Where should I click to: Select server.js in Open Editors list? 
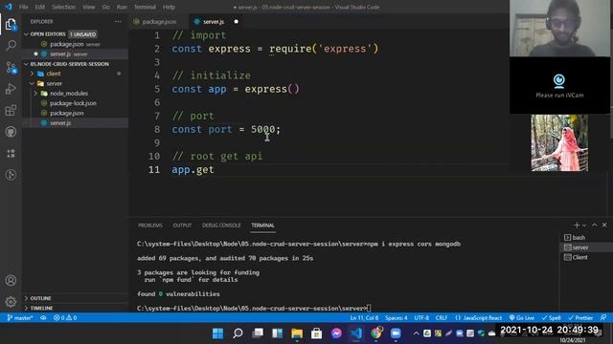pos(60,54)
